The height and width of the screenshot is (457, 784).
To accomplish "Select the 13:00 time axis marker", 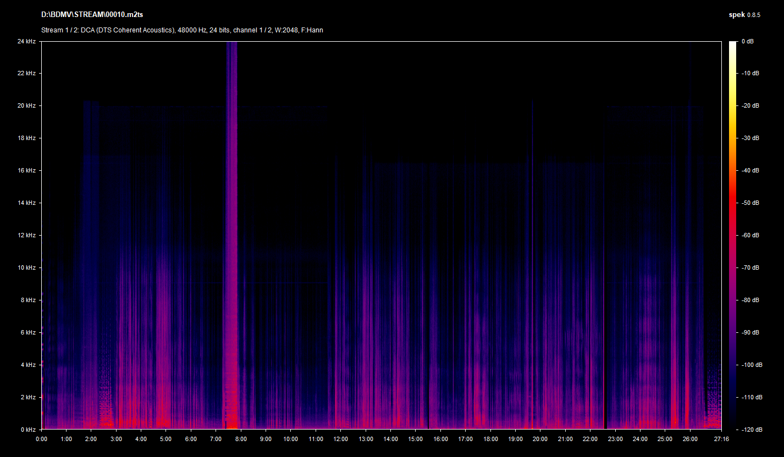I will pyautogui.click(x=366, y=439).
